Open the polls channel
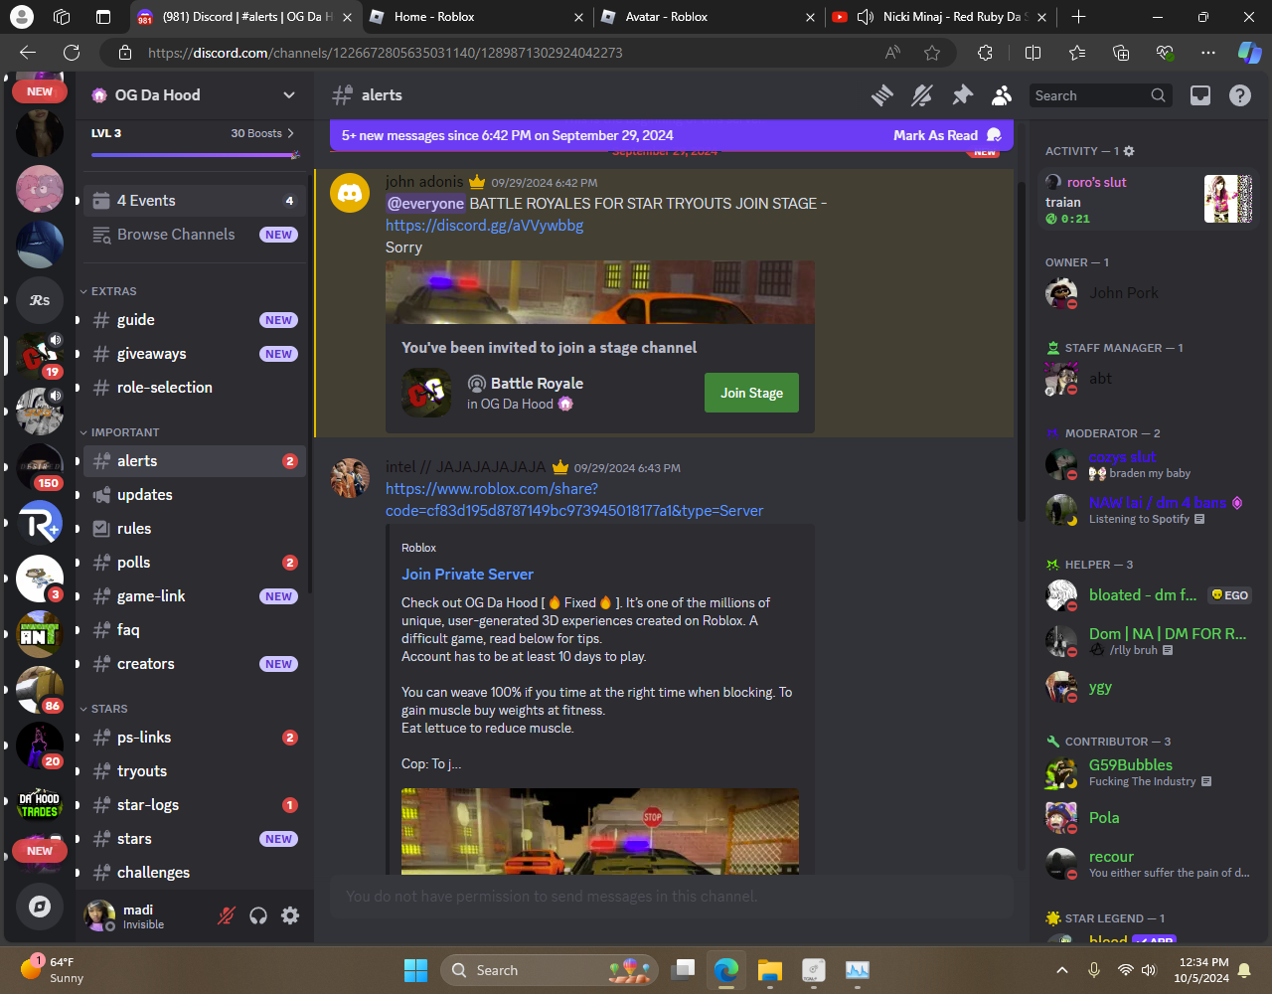The image size is (1272, 994). pos(195,563)
